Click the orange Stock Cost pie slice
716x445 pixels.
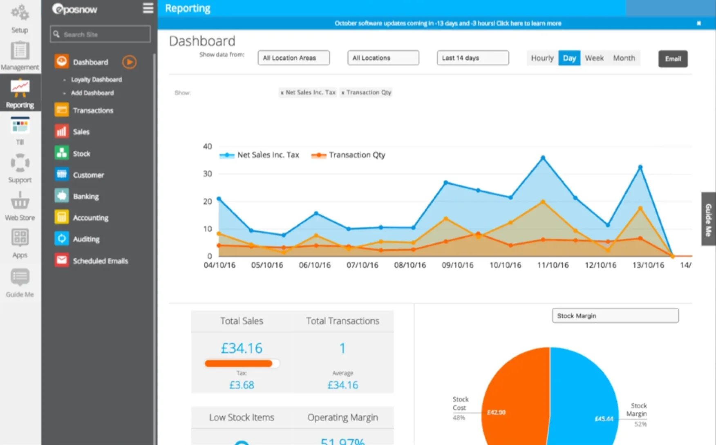(x=516, y=396)
